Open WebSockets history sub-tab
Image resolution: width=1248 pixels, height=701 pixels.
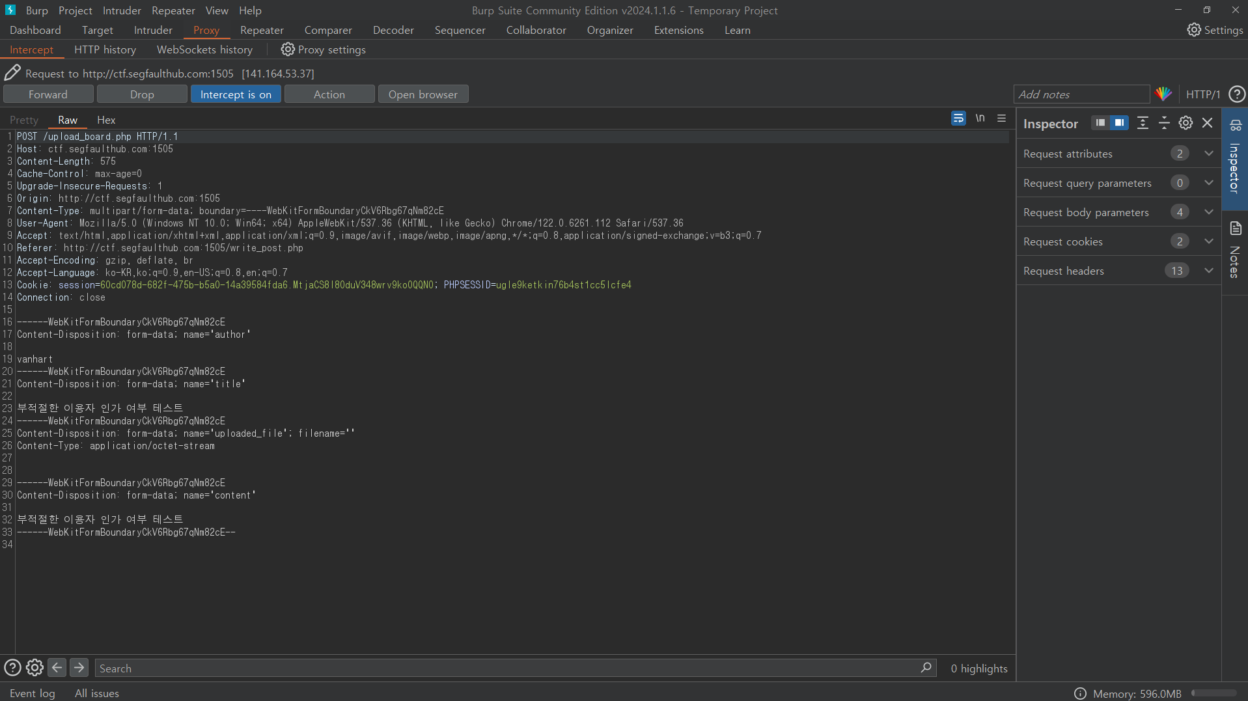pos(204,49)
